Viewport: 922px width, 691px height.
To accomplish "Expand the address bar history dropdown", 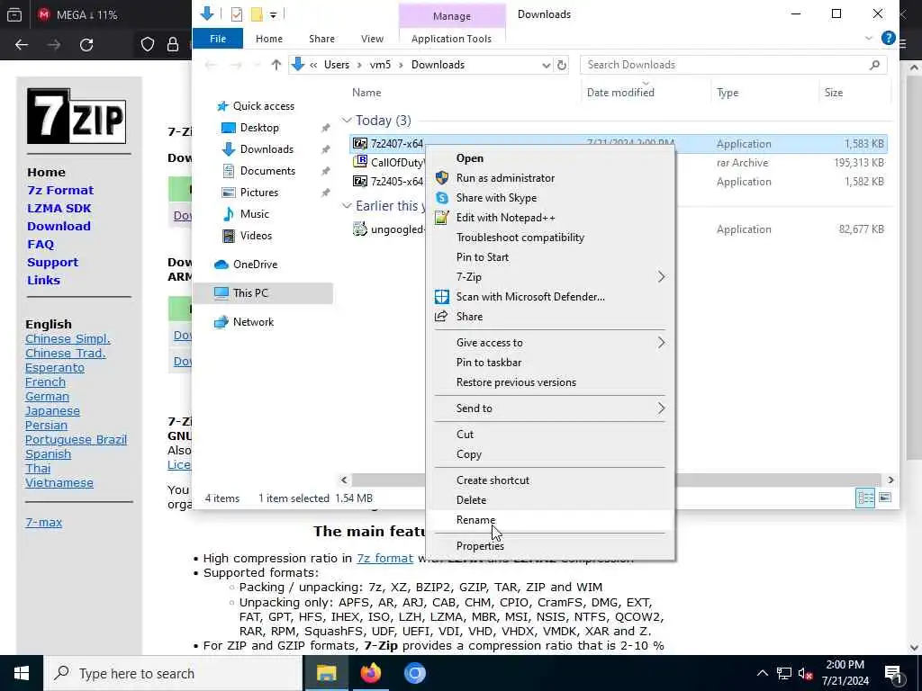I will tap(546, 65).
